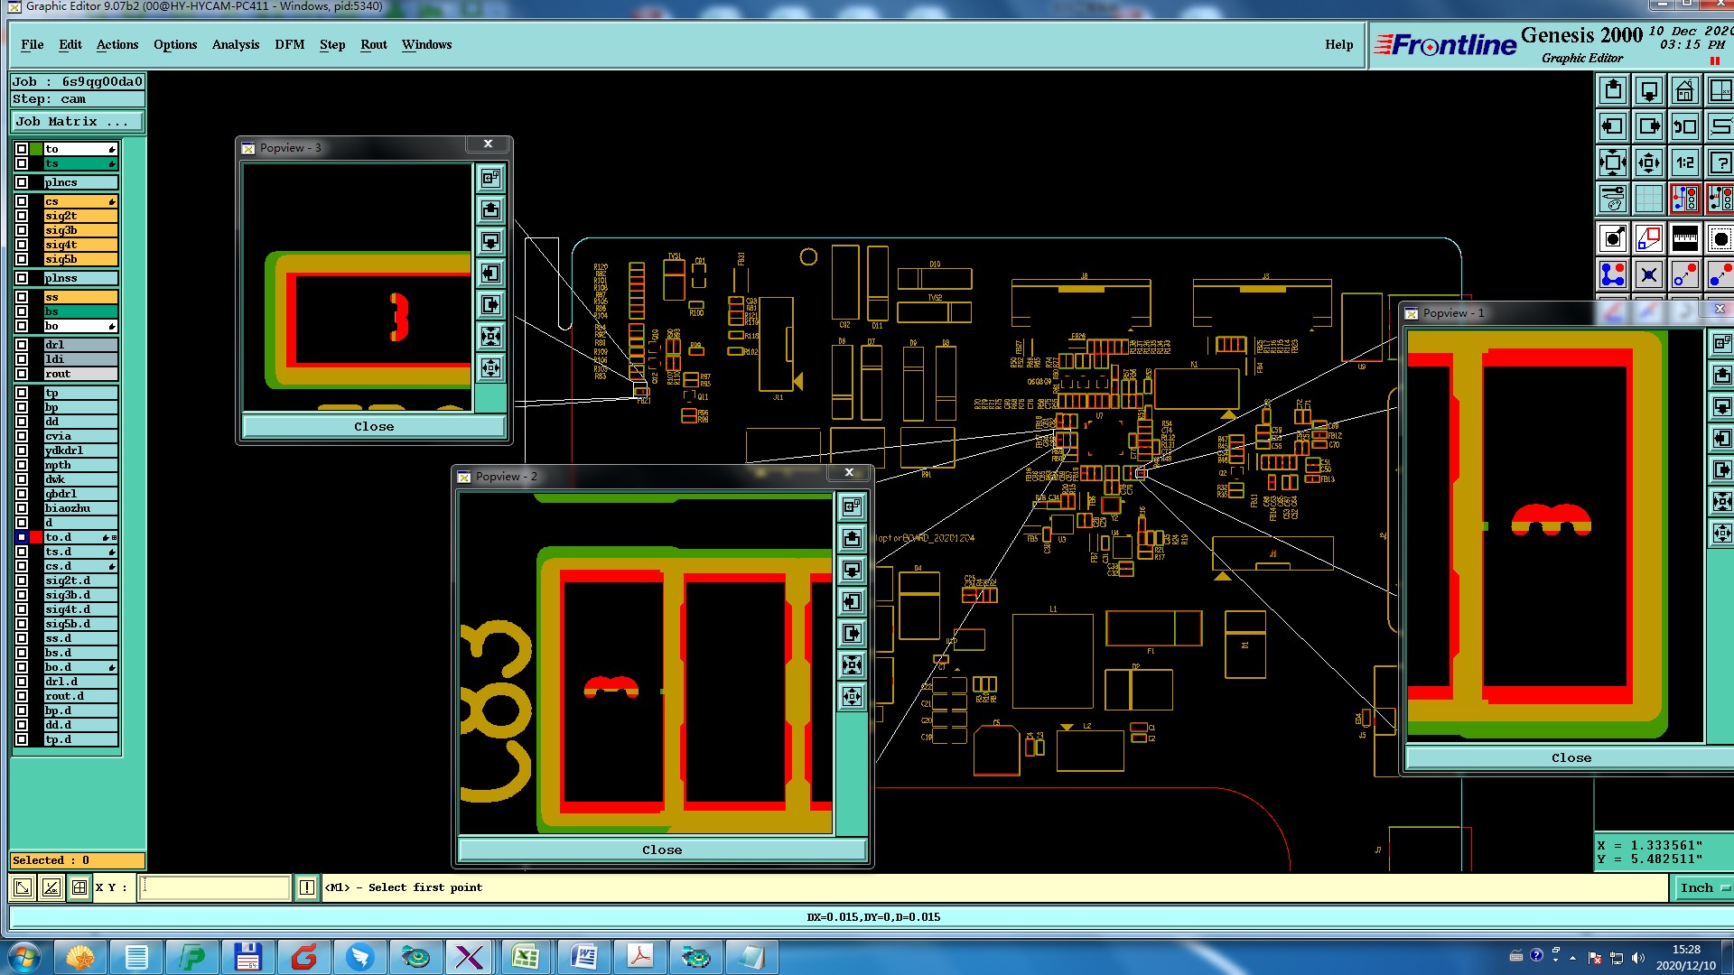The image size is (1734, 975).
Task: Click the Home view icon
Action: [1684, 90]
